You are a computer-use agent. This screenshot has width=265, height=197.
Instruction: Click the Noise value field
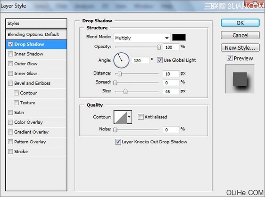coord(171,130)
